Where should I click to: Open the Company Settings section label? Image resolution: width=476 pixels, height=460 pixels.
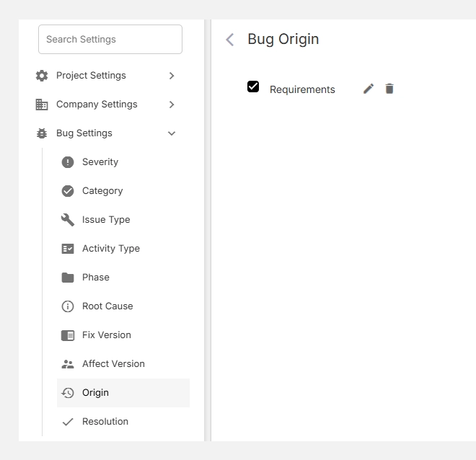(97, 105)
